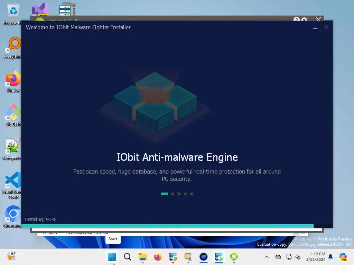Open File Explorer from the taskbar
The height and width of the screenshot is (265, 354).
pos(143,257)
